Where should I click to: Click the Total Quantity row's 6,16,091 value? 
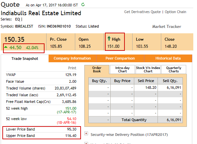174,120
